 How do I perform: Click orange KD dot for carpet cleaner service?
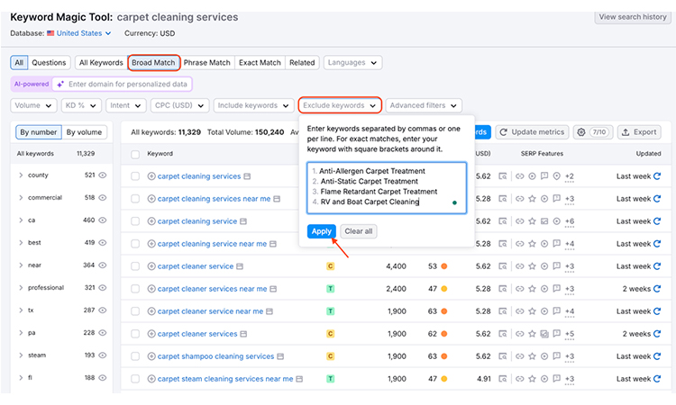(443, 266)
